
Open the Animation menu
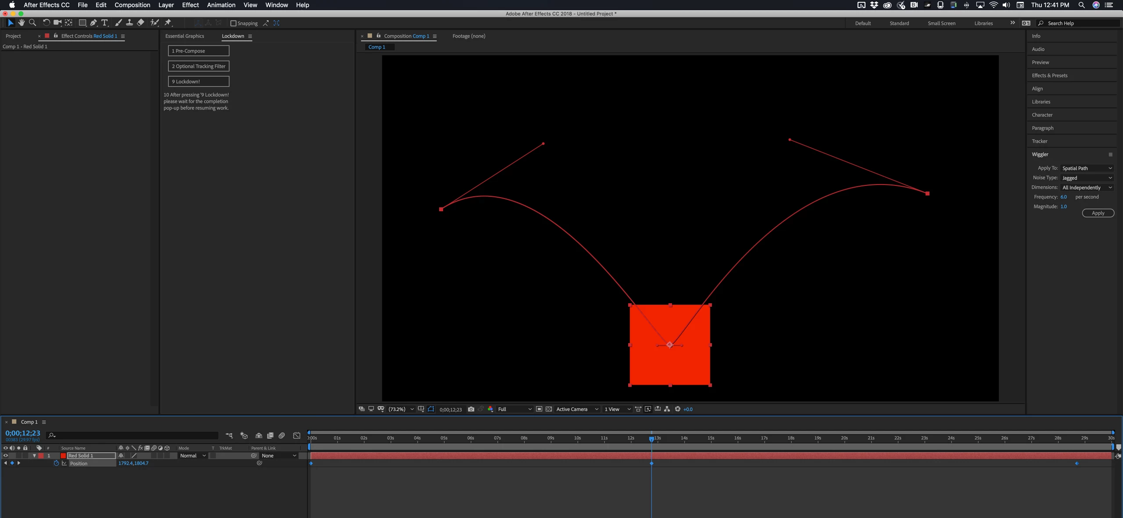(221, 5)
